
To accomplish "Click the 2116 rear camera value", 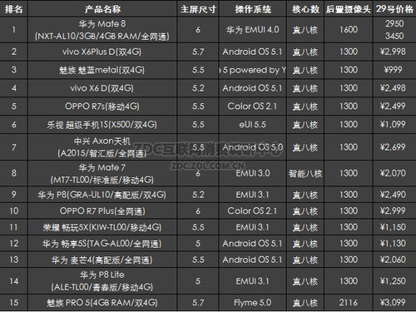I will [349, 303].
